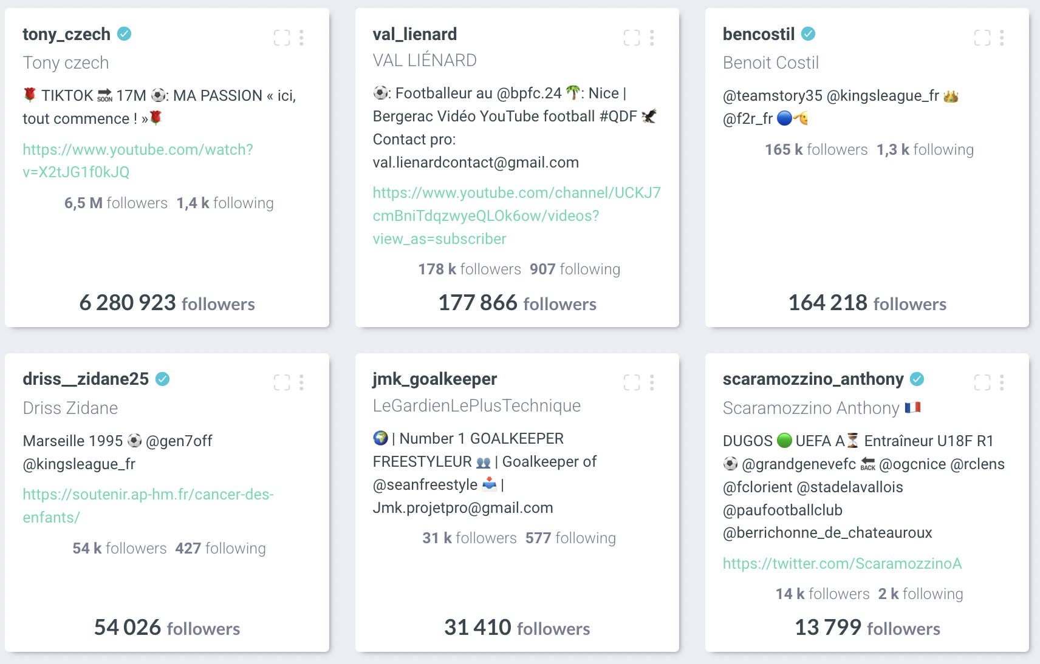Click the jmk_goalkeeper username heading

click(435, 379)
